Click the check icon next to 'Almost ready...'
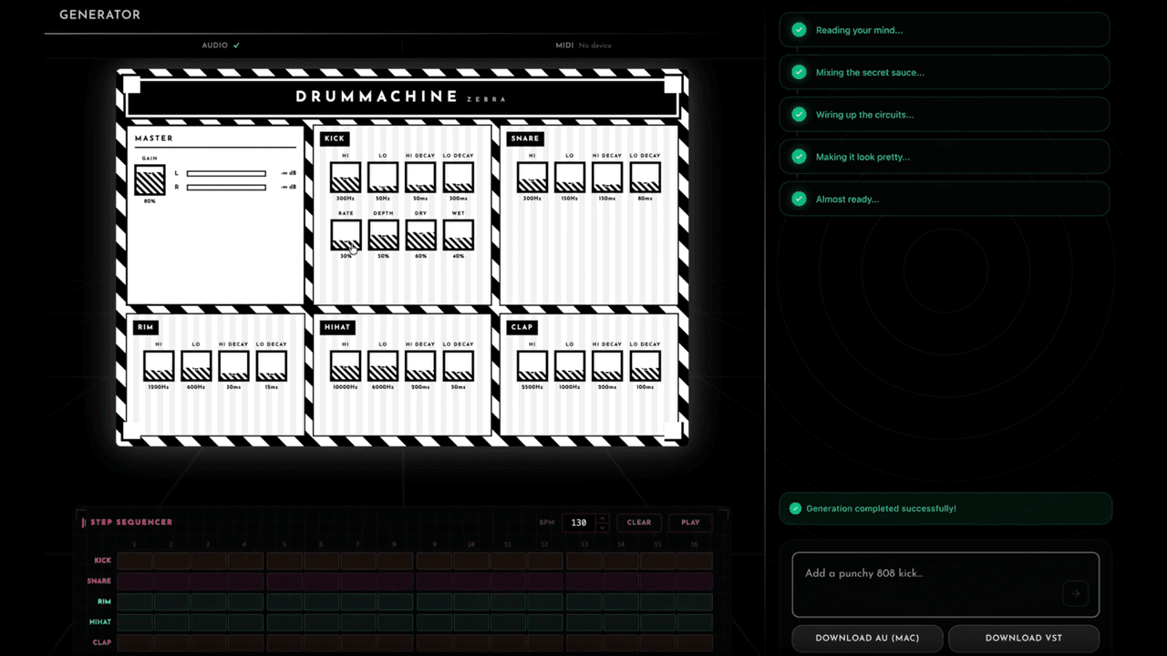Viewport: 1167px width, 656px height. pyautogui.click(x=800, y=199)
